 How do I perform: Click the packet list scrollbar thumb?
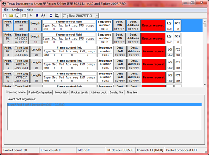[x=204, y=25]
